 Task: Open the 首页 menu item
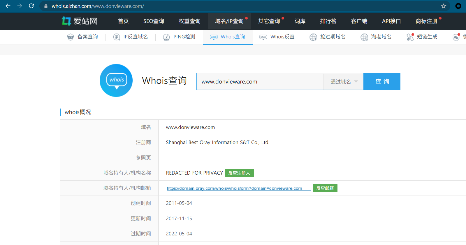(x=123, y=21)
